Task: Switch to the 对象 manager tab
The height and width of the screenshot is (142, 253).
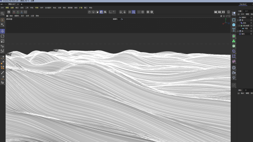Action: [240, 11]
